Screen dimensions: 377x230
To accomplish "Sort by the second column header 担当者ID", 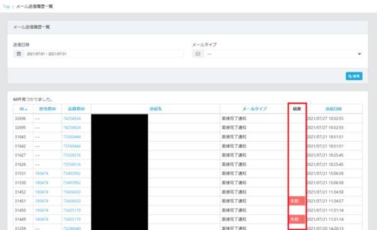I will pos(47,109).
